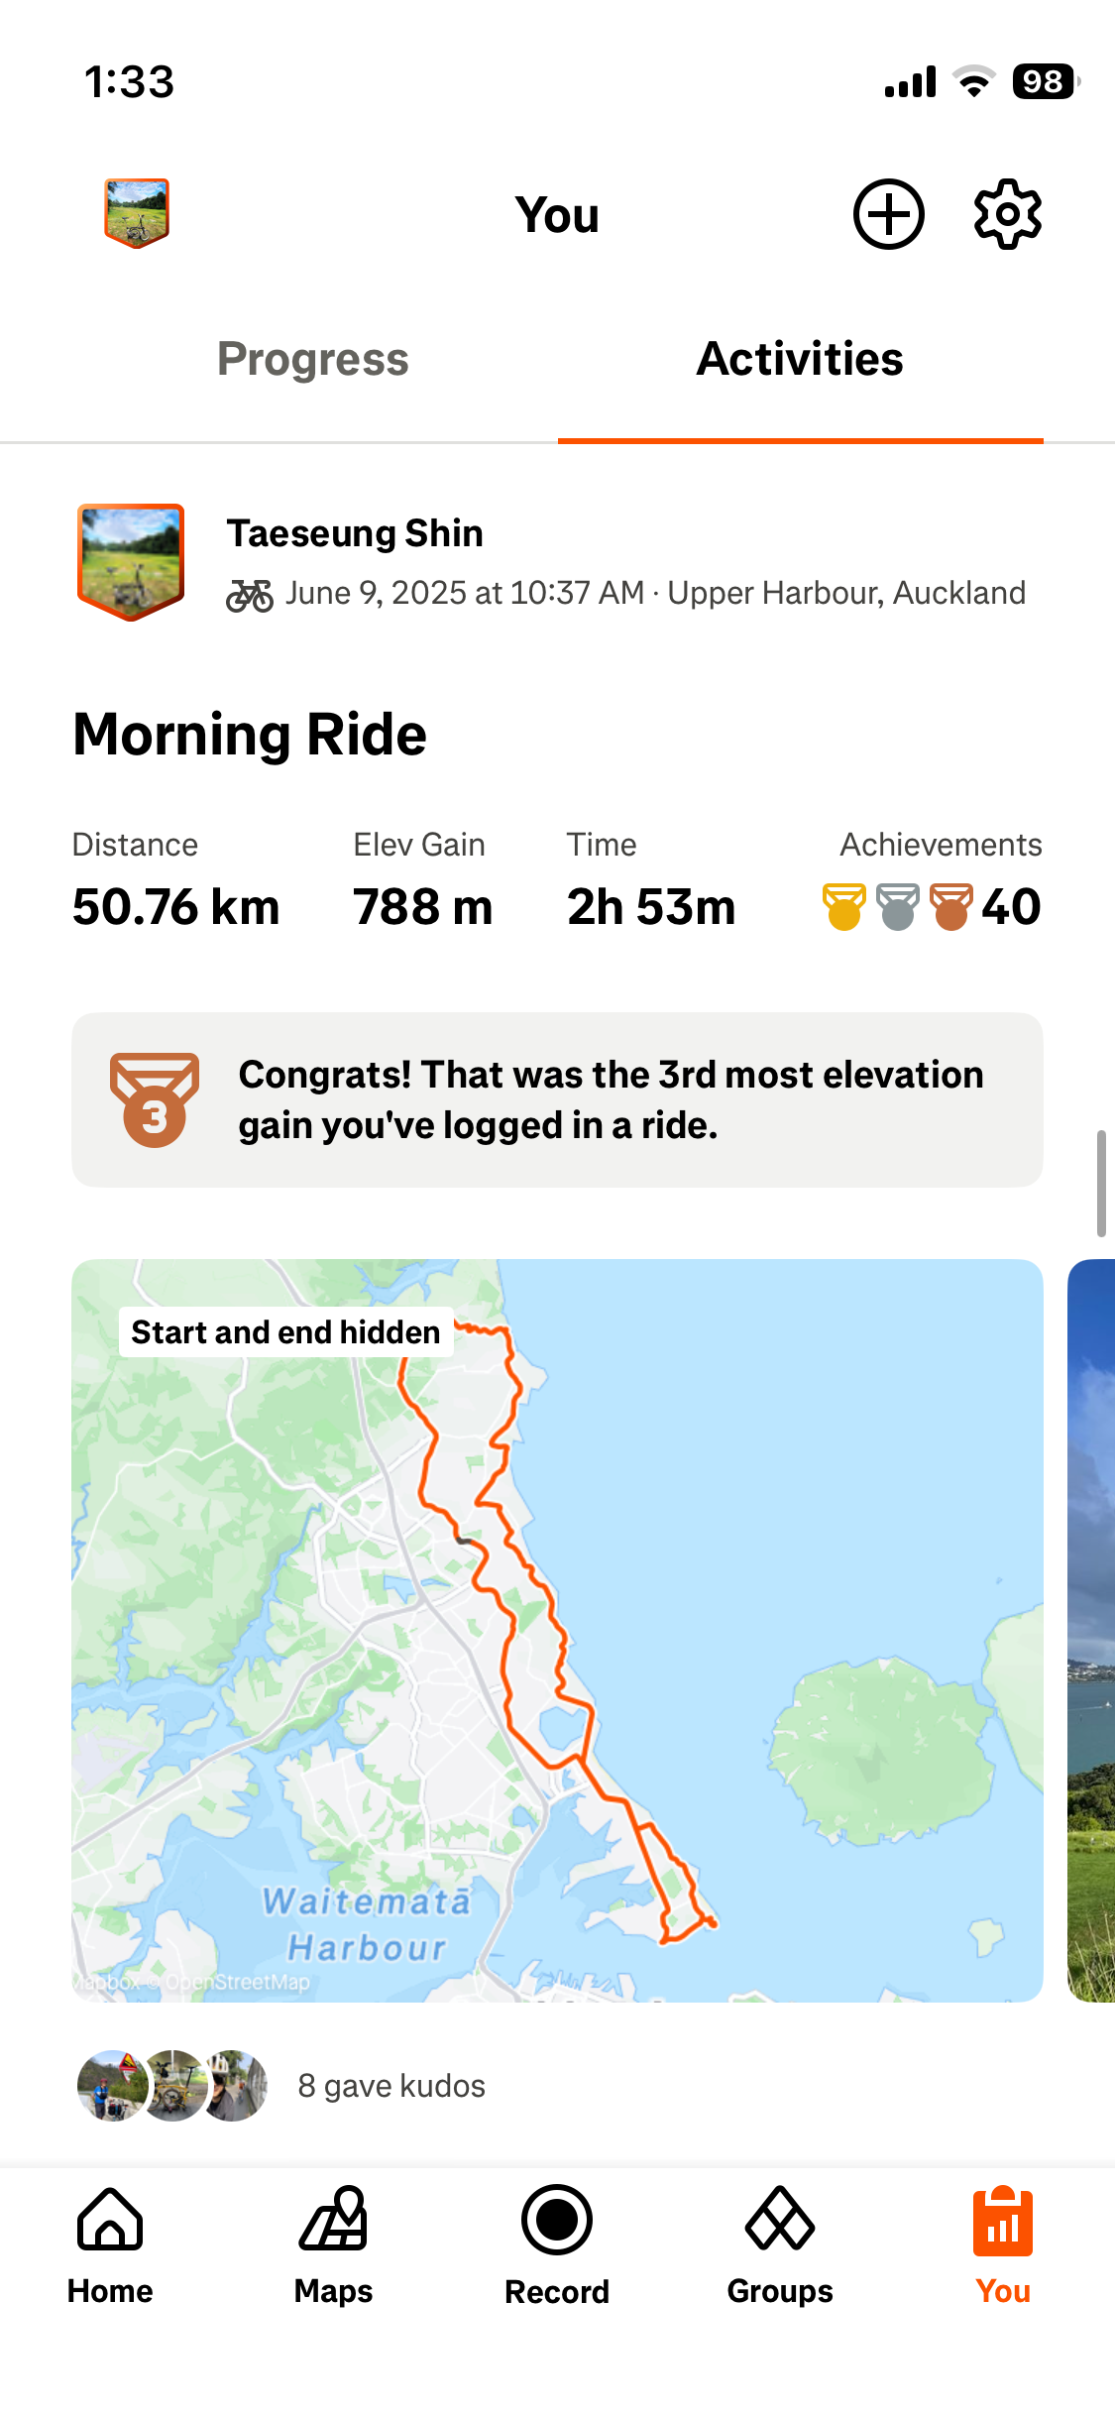This screenshot has width=1115, height=2415.
Task: Open settings gear icon
Action: click(1007, 214)
